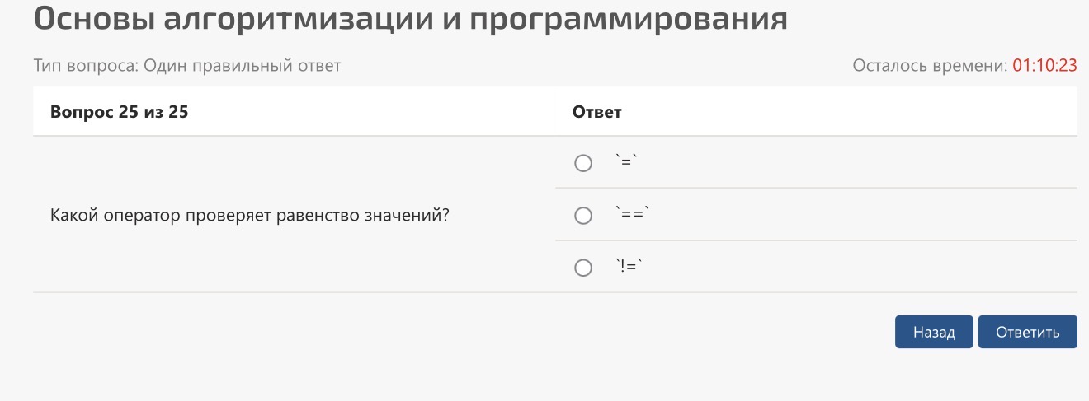1089x401 pixels.
Task: Click the `==` answer label text
Action: coord(632,215)
